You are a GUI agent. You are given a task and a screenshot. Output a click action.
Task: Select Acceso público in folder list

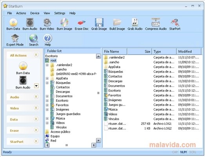(x=60, y=132)
